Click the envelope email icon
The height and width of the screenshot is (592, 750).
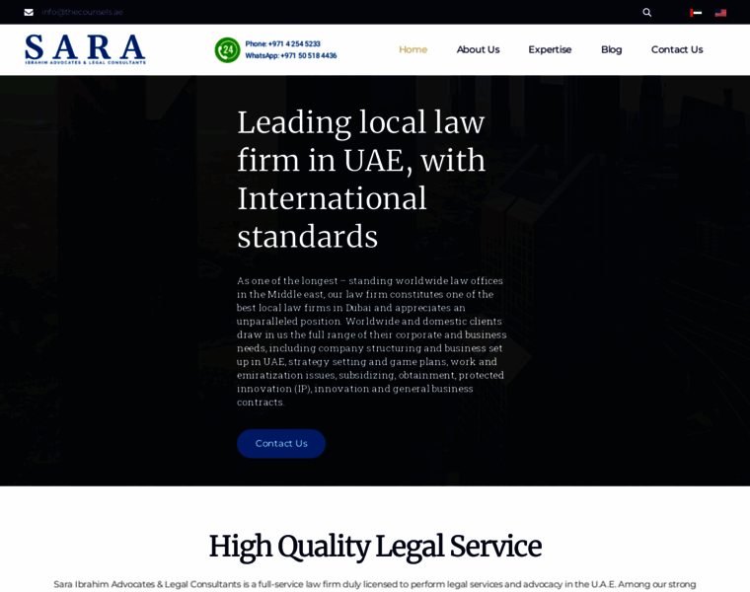[29, 12]
